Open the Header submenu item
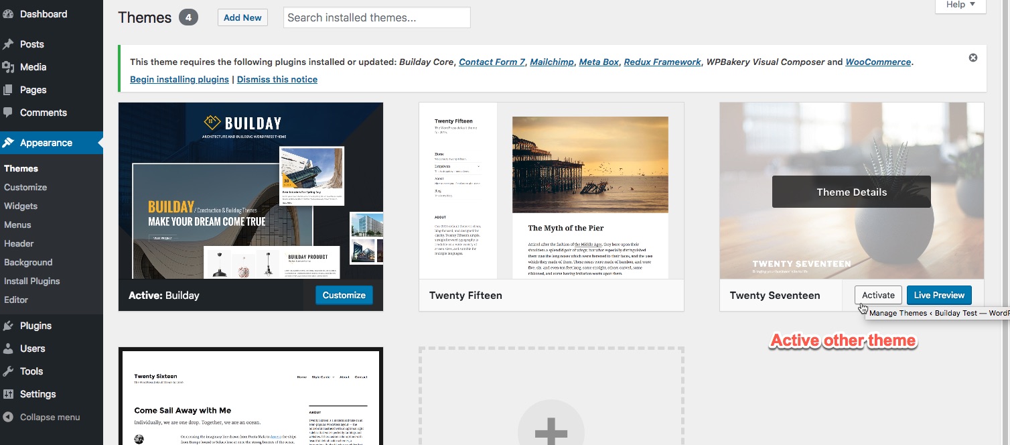Viewport: 1010px width, 445px height. pyautogui.click(x=19, y=243)
